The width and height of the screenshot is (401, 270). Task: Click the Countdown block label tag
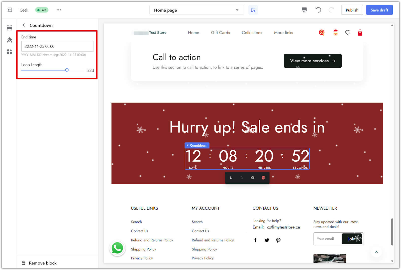197,145
